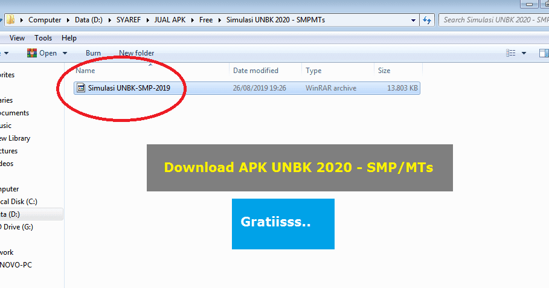Click the WinRAR icon on Open button
Image resolution: width=549 pixels, height=288 pixels.
point(32,53)
